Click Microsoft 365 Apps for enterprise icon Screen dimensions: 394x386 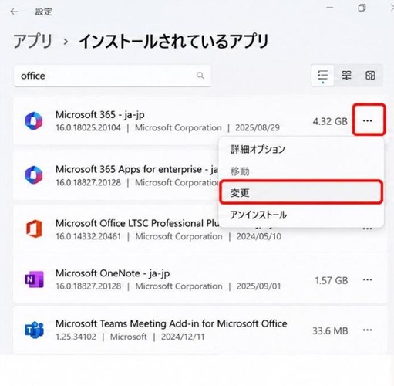(34, 175)
